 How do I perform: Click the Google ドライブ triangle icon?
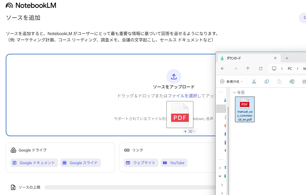point(13,150)
